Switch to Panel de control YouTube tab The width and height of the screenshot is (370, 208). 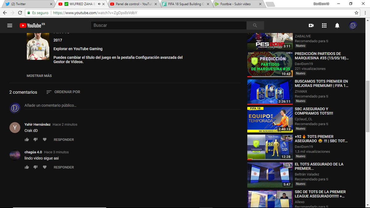[133, 4]
